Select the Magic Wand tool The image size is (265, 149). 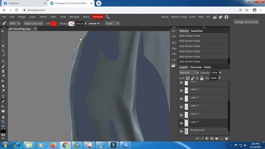tap(3, 46)
